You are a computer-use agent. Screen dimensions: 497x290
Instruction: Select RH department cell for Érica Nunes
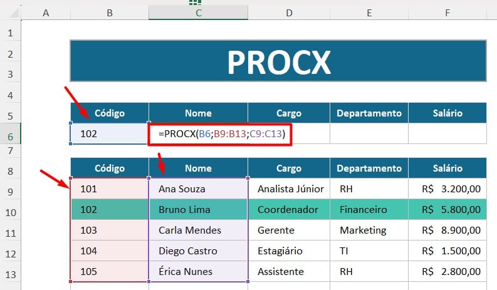pyautogui.click(x=369, y=271)
